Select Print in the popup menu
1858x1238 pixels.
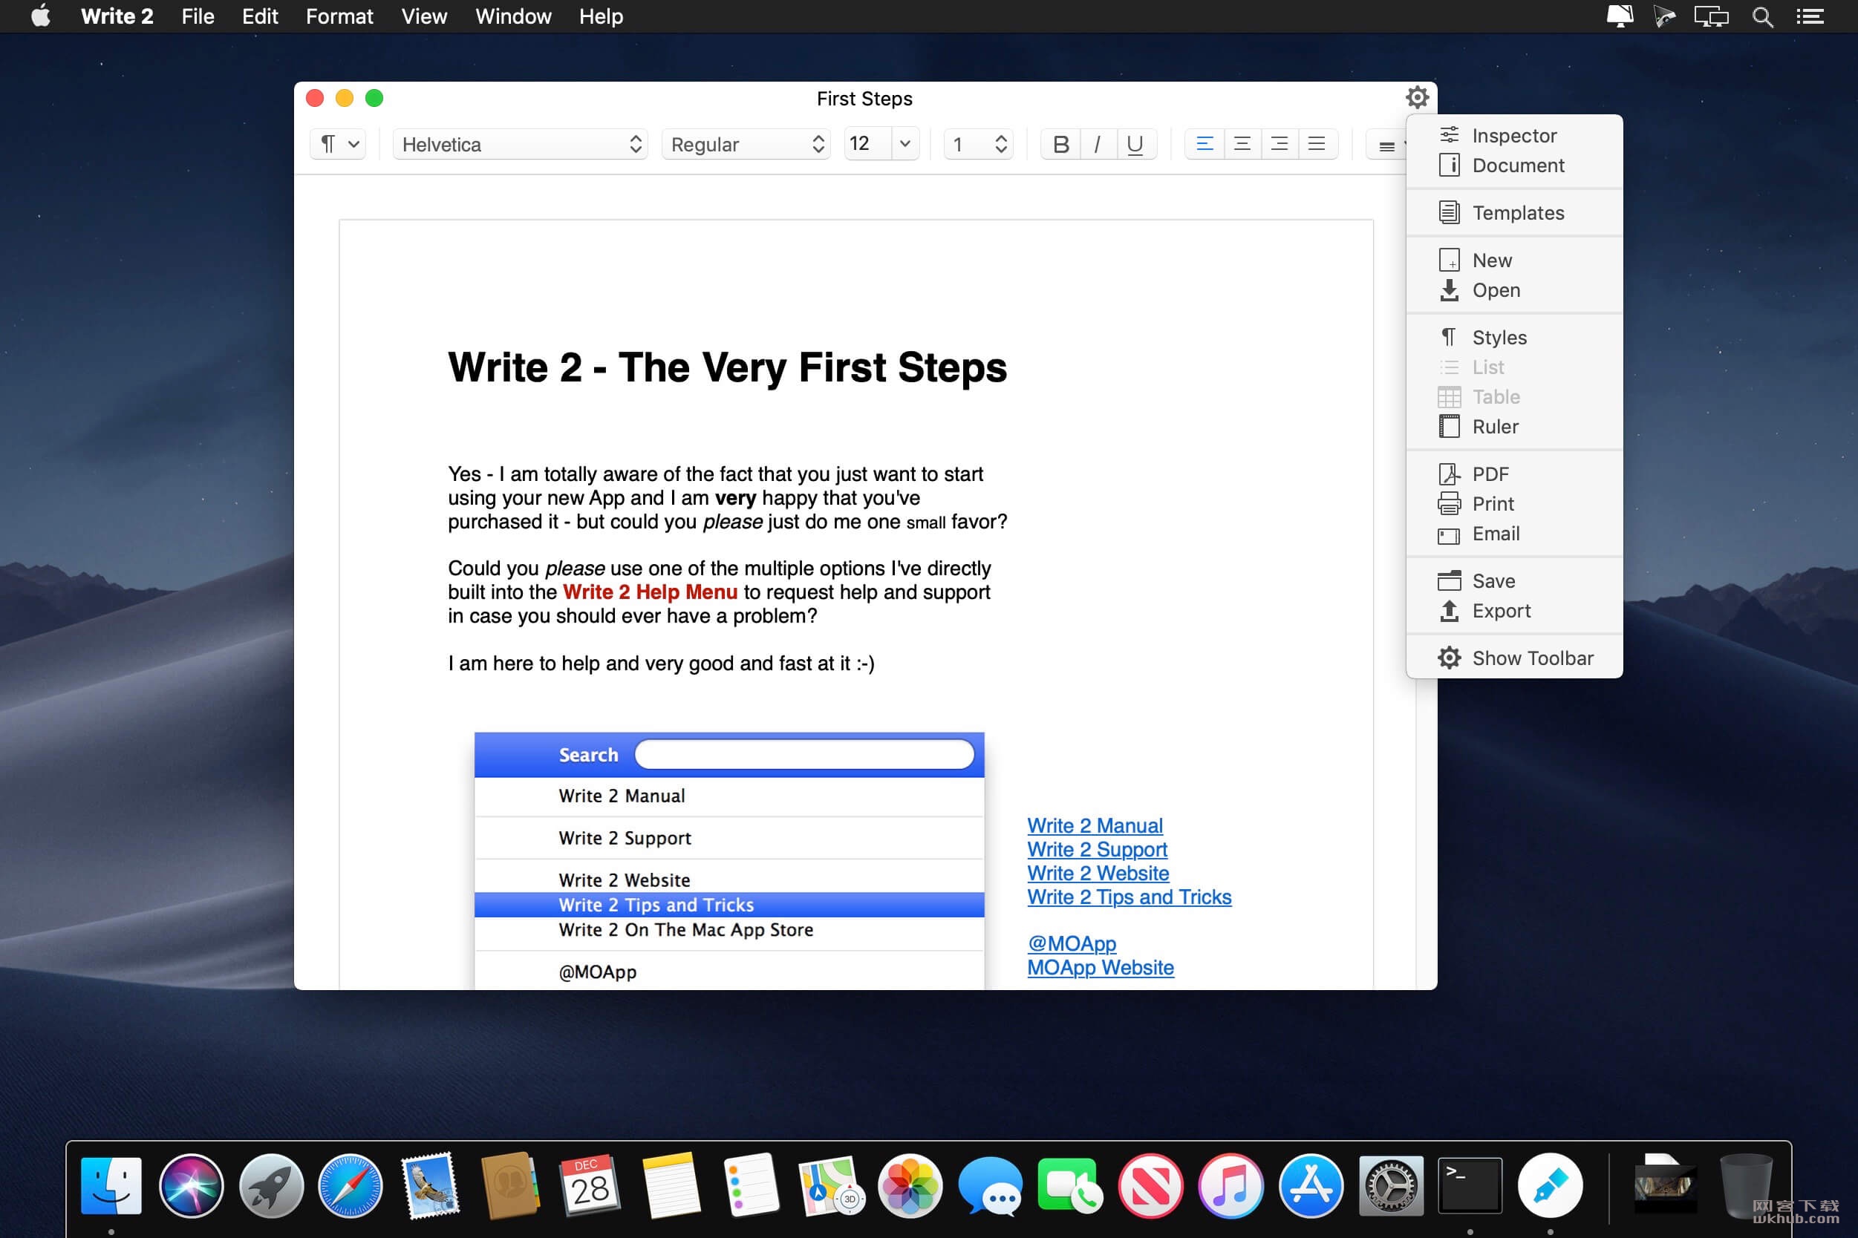coord(1513,504)
